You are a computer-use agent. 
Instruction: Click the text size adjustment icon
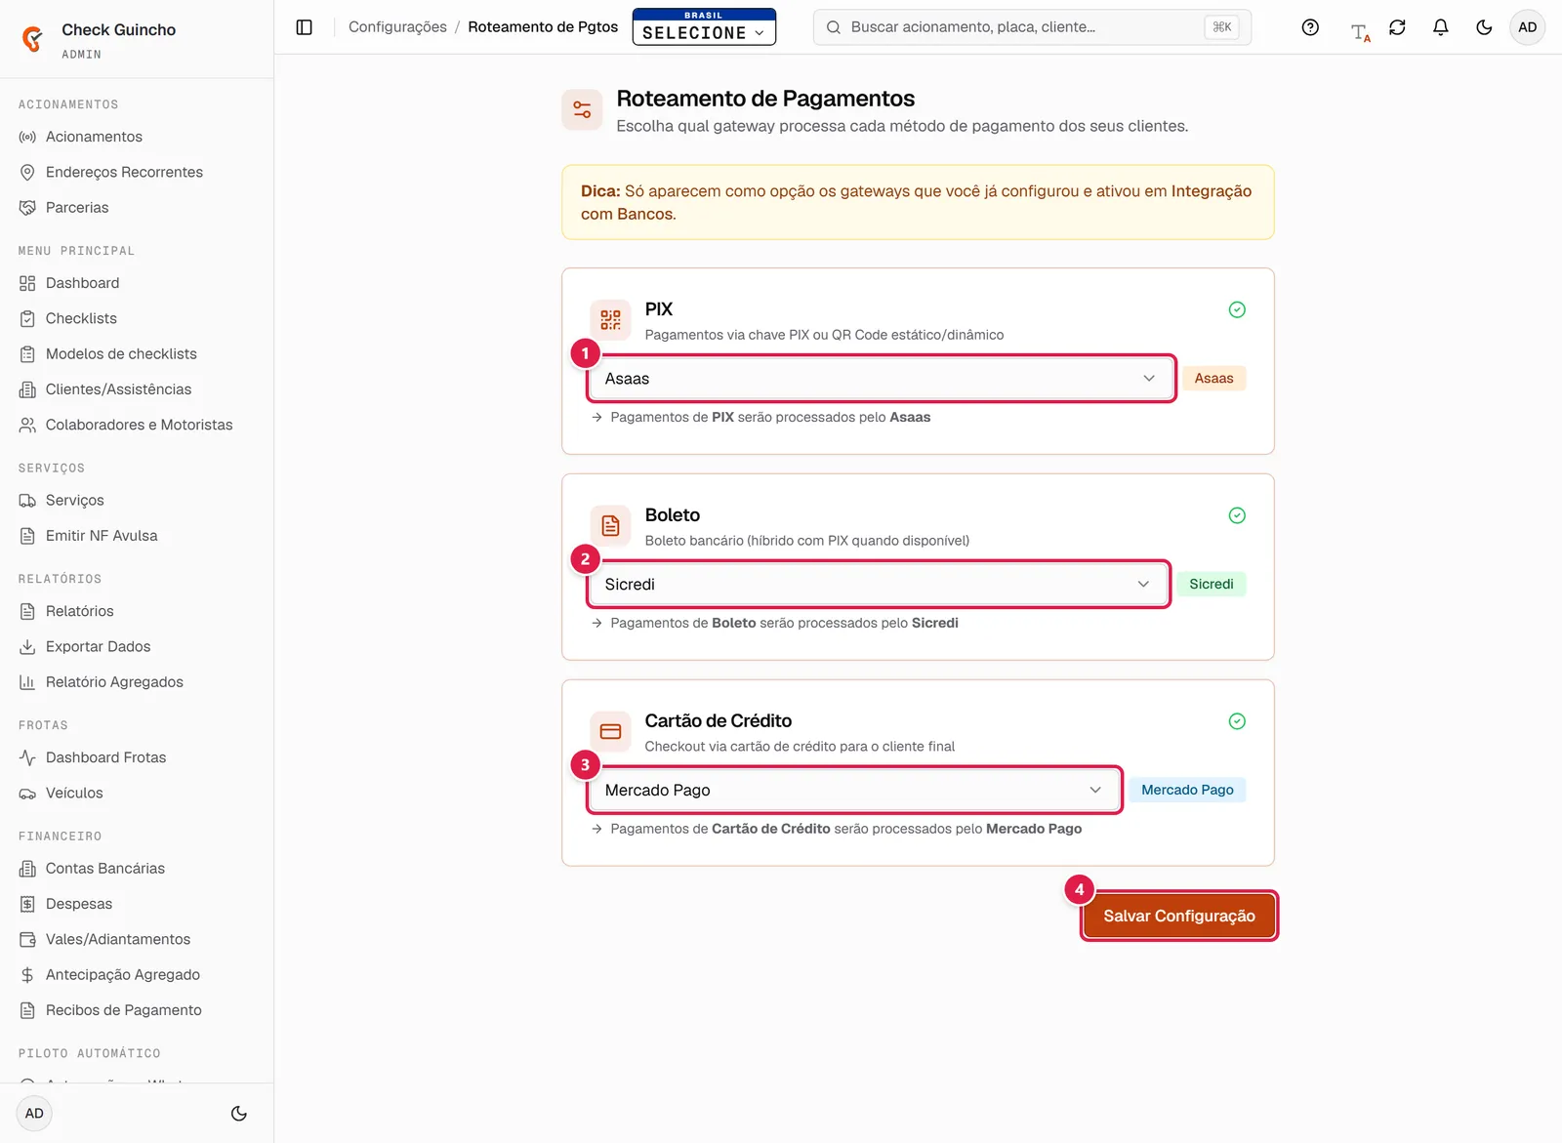1360,31
